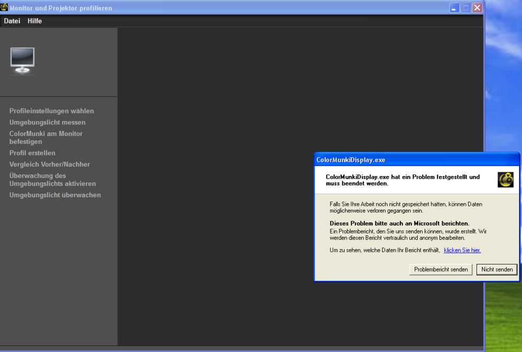Click the monitor icon in the sidebar
Image resolution: width=522 pixels, height=352 pixels.
22,61
